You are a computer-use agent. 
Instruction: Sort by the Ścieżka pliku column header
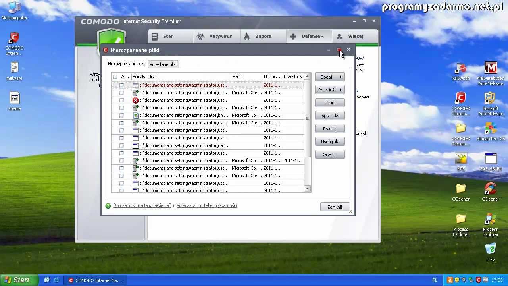[181, 77]
